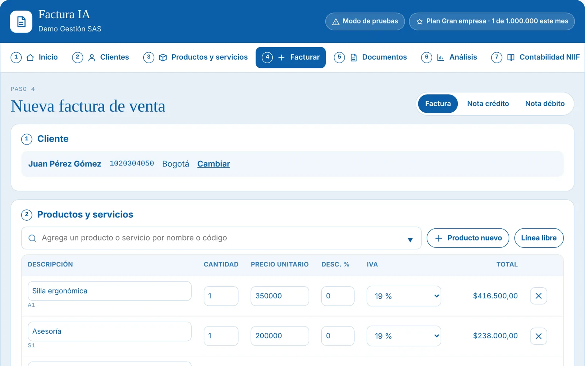The image size is (585, 366).
Task: Click the Modo de pruebas badge
Action: click(365, 22)
